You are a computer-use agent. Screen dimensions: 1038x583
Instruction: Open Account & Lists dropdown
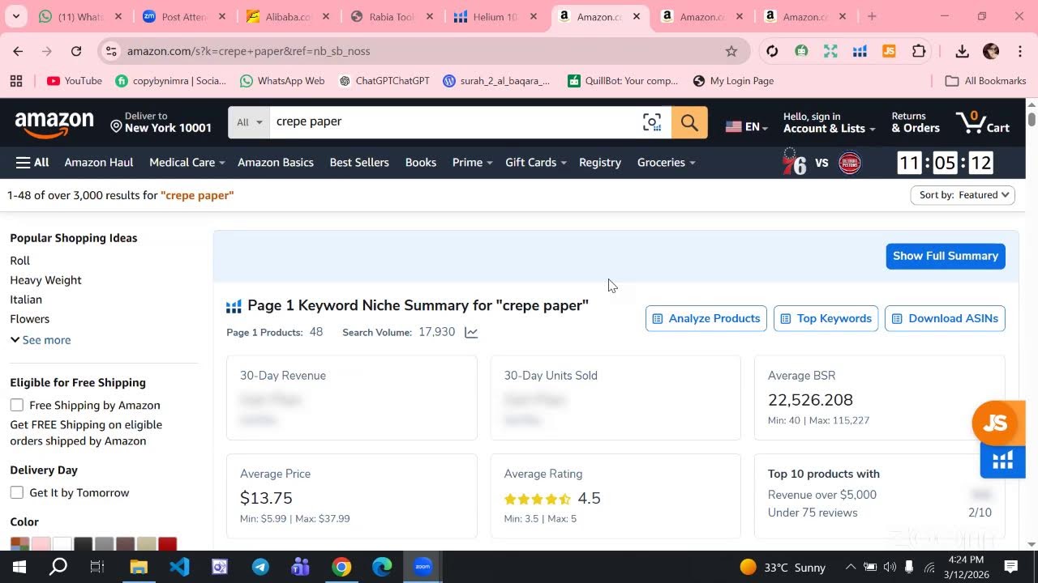(x=829, y=122)
